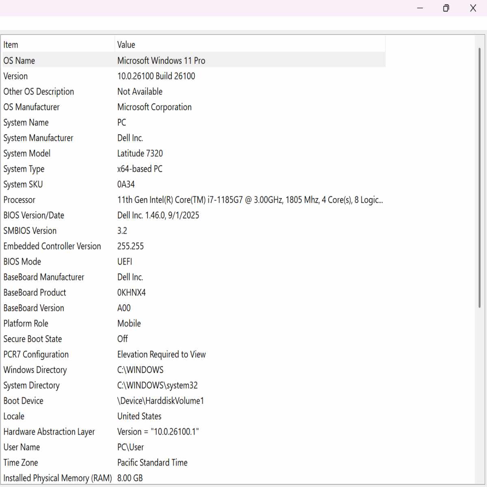Click the UEFI value
This screenshot has height=487, width=487.
(125, 262)
